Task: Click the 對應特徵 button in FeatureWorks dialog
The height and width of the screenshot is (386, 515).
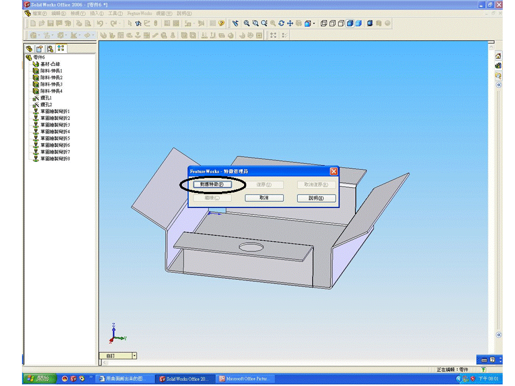Action: [212, 184]
